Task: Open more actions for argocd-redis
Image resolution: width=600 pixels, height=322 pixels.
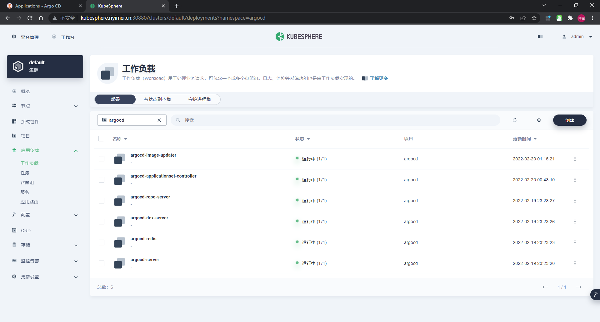Action: coord(575,242)
